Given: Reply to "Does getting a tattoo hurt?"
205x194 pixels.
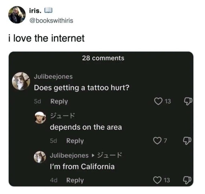Looking at the screenshot, I should point(59,101).
